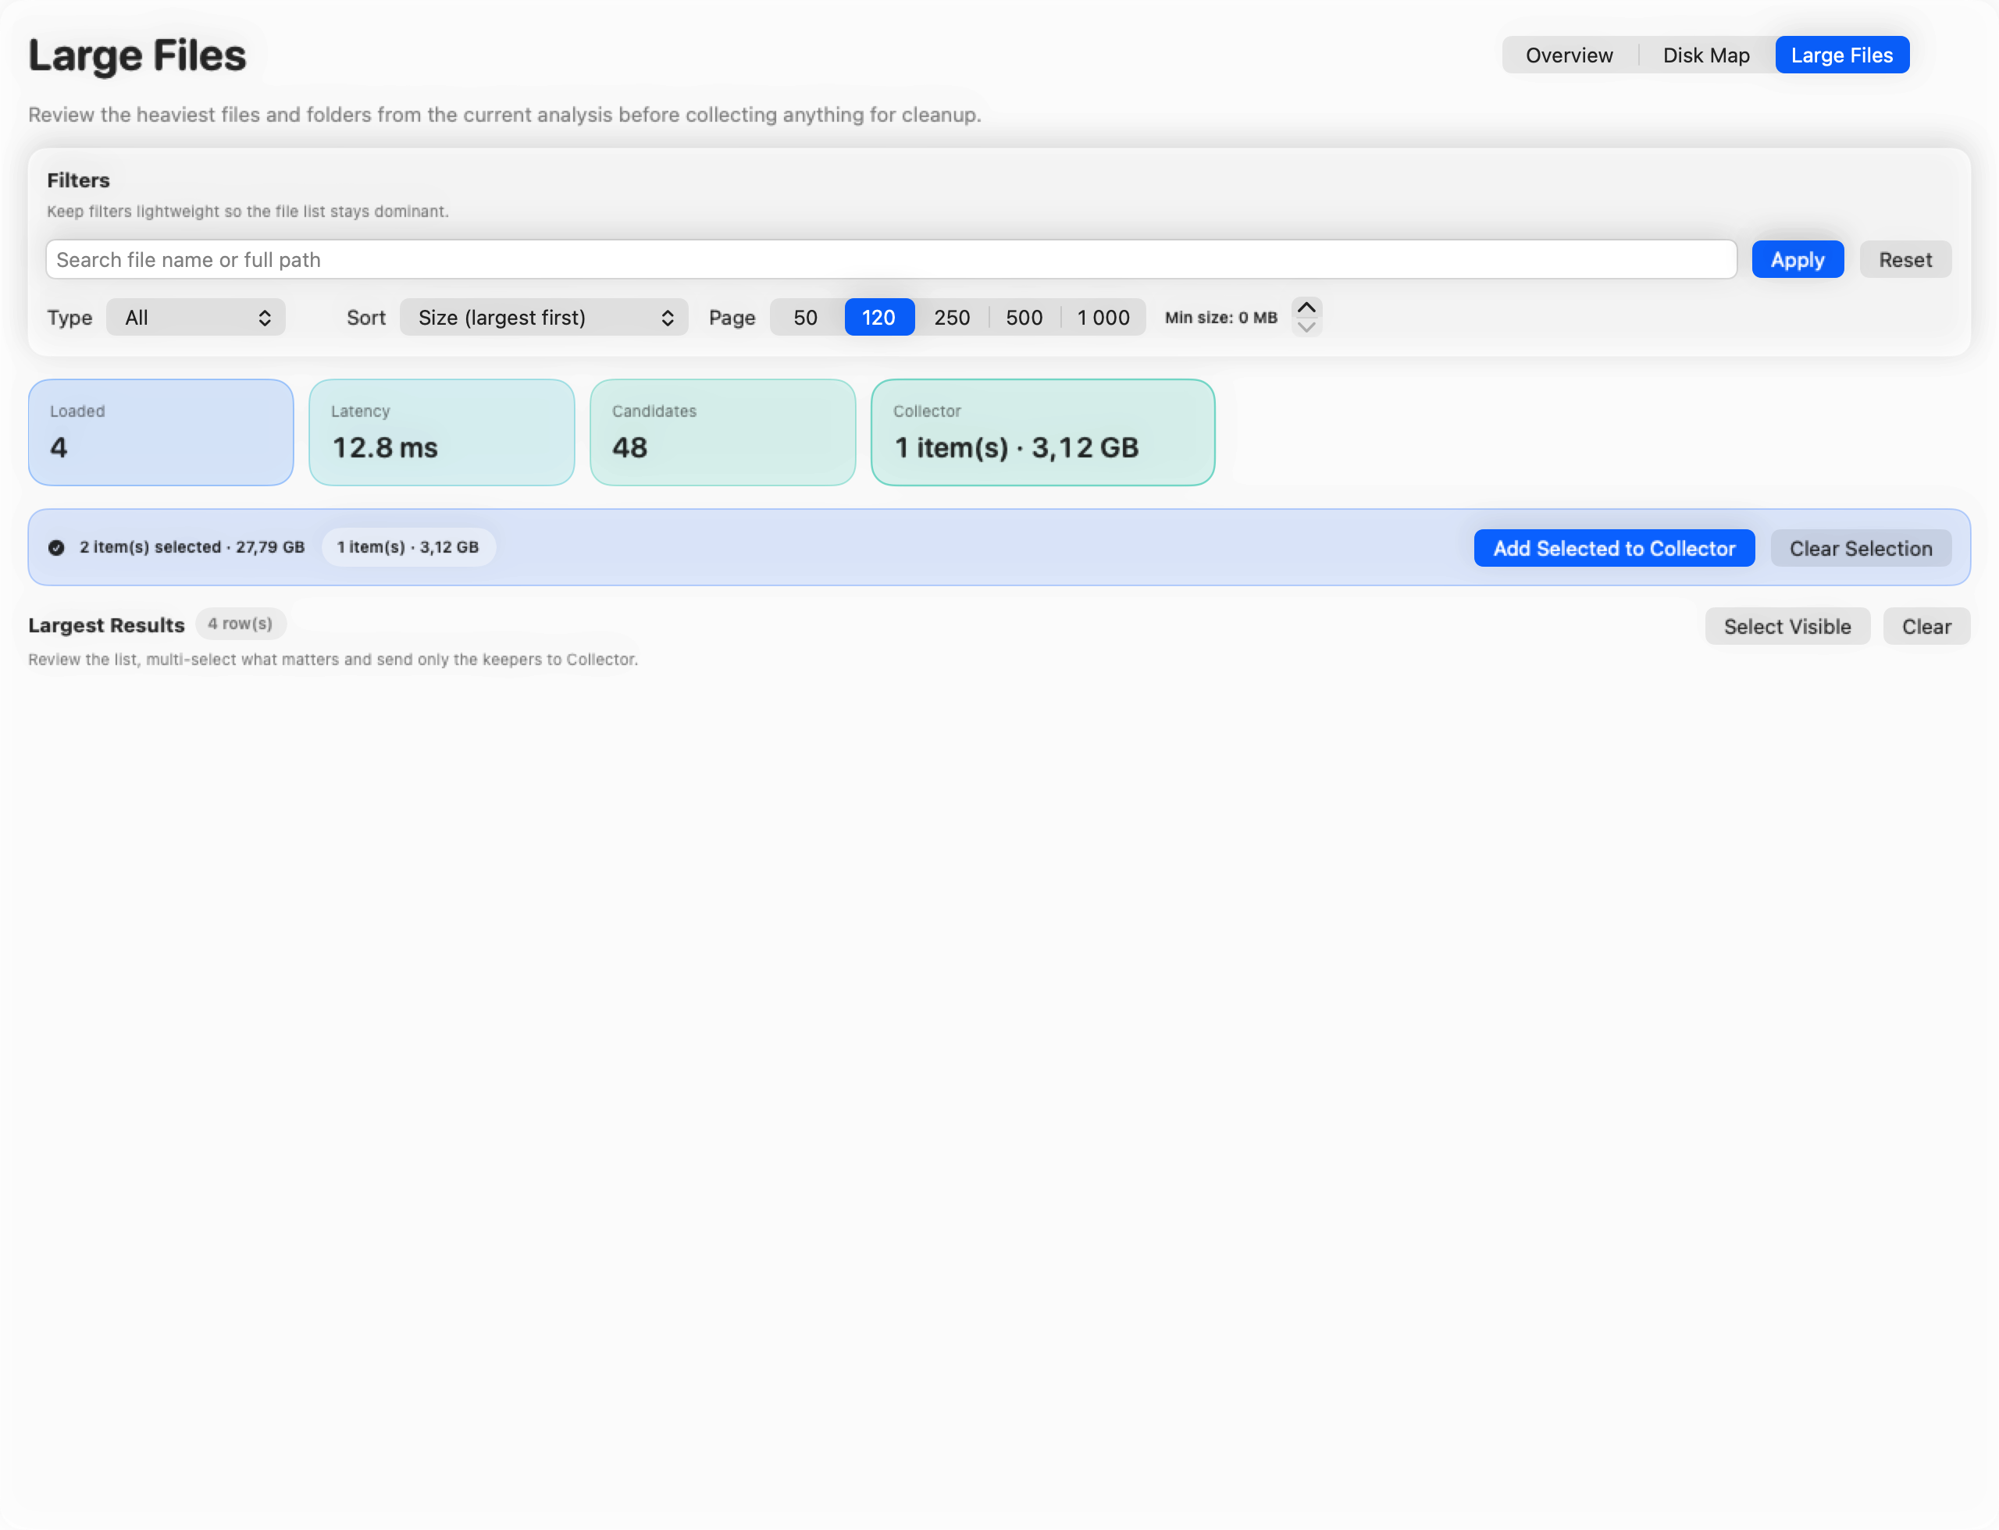Click Select Visible button

[x=1787, y=627]
